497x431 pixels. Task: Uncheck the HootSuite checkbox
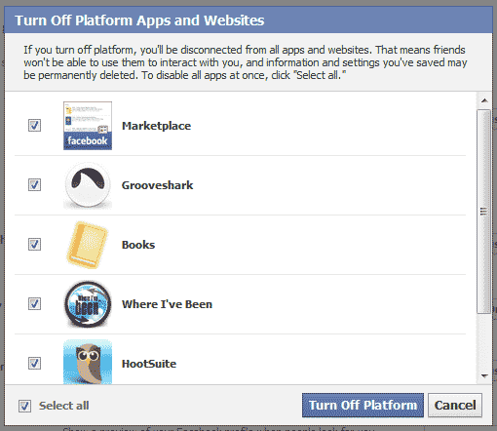tap(34, 363)
